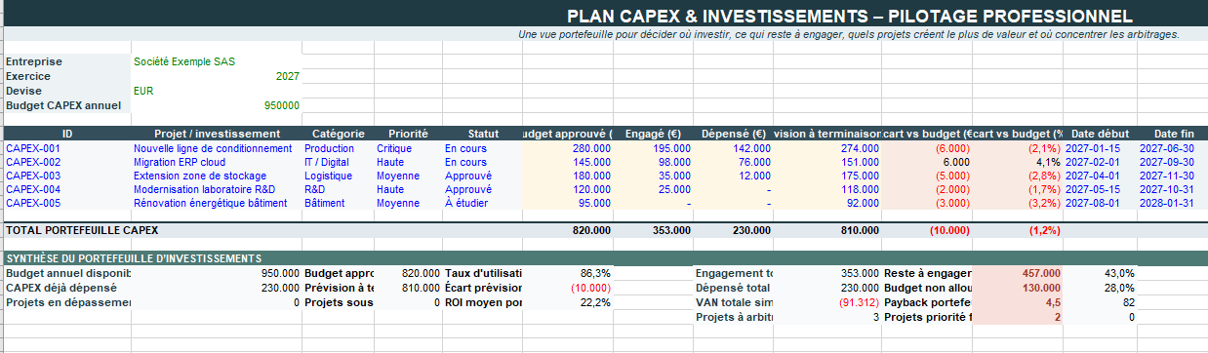The height and width of the screenshot is (353, 1208).
Task: Select Budget annuel disponible label
Action: pos(67,273)
